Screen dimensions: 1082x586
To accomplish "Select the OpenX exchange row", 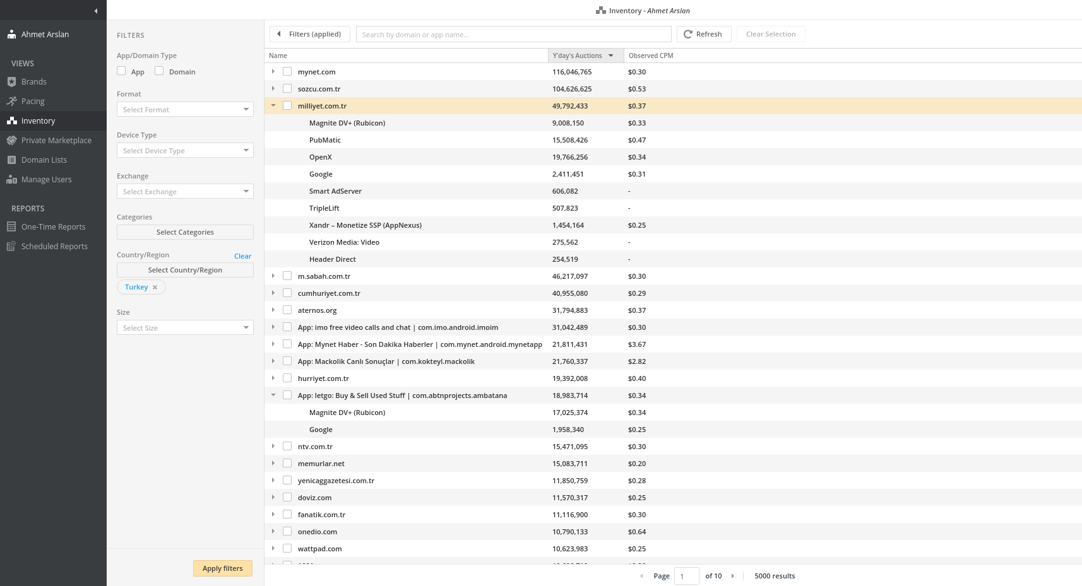I will (673, 157).
